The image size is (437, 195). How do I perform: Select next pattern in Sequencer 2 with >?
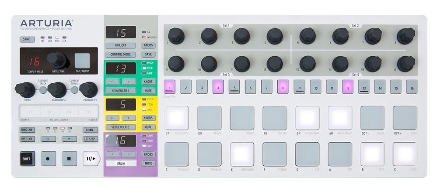[x=129, y=118]
